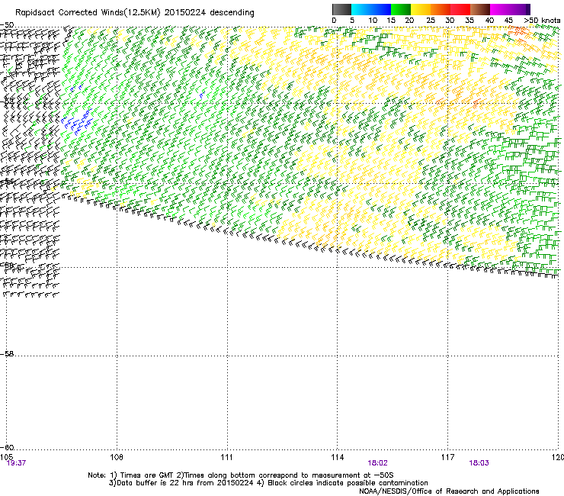Click the '-58' latitude axis label
The height and width of the screenshot is (496, 564).
click(x=7, y=354)
